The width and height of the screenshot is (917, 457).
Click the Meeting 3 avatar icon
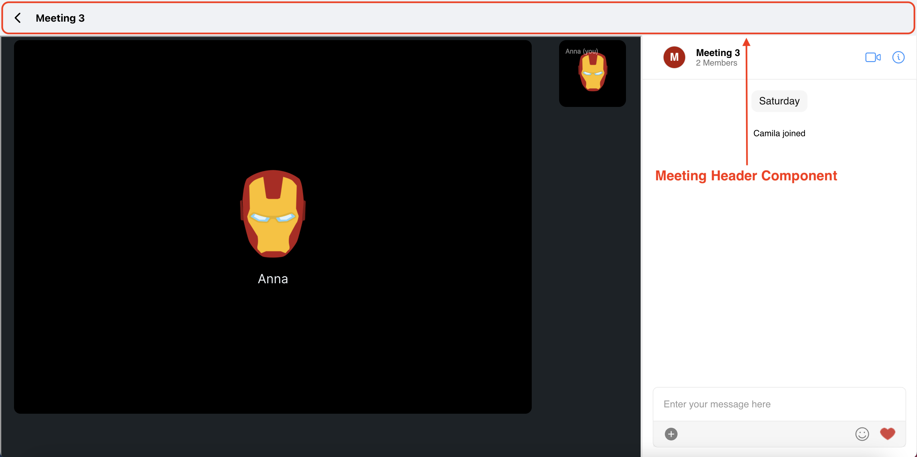coord(674,57)
